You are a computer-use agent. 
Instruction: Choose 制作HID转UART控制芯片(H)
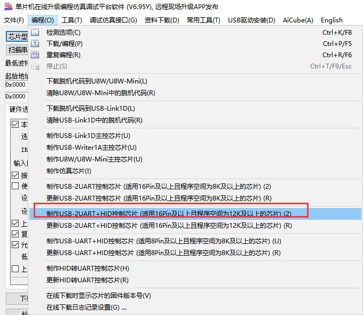tap(195, 268)
